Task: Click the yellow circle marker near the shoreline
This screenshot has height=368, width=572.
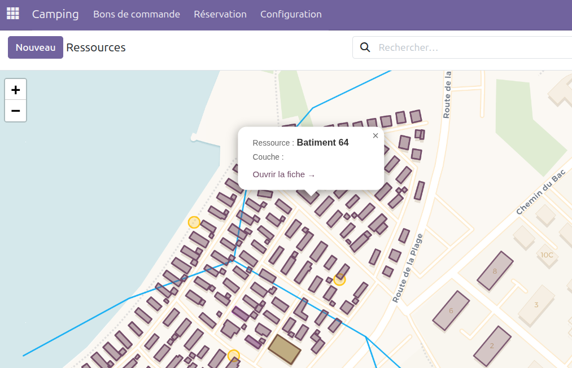Action: [x=194, y=222]
